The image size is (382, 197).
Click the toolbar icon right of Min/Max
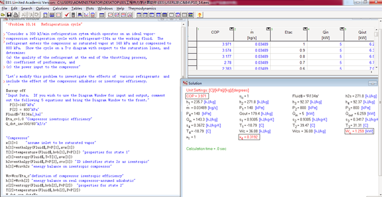pyautogui.click(x=93, y=15)
